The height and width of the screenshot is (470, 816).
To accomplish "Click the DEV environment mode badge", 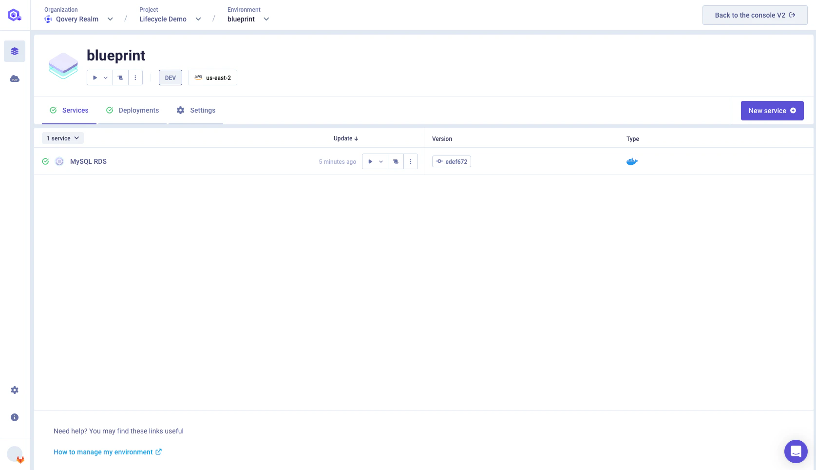I will tap(171, 78).
